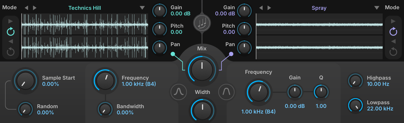Image resolution: width=404 pixels, height=123 pixels.
Task: Click the right Mode label
Action: (392, 8)
